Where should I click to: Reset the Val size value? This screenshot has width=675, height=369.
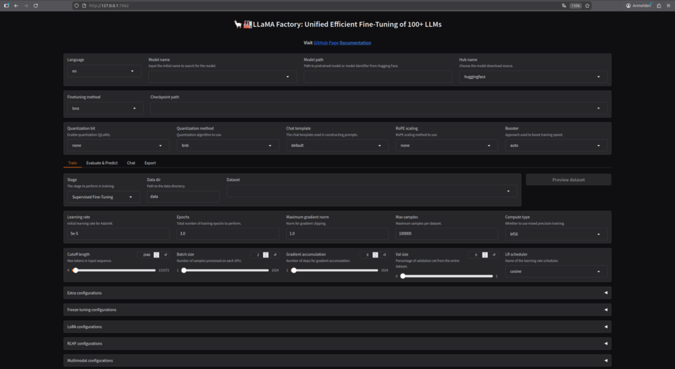493,254
